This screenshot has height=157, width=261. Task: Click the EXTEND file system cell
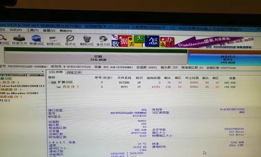click(x=124, y=82)
